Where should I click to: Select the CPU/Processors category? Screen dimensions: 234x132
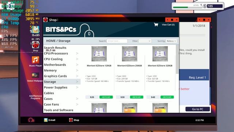[56, 54]
